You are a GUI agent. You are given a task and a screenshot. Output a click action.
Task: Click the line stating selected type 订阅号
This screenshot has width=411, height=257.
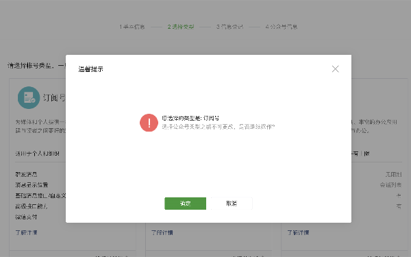click(x=190, y=118)
